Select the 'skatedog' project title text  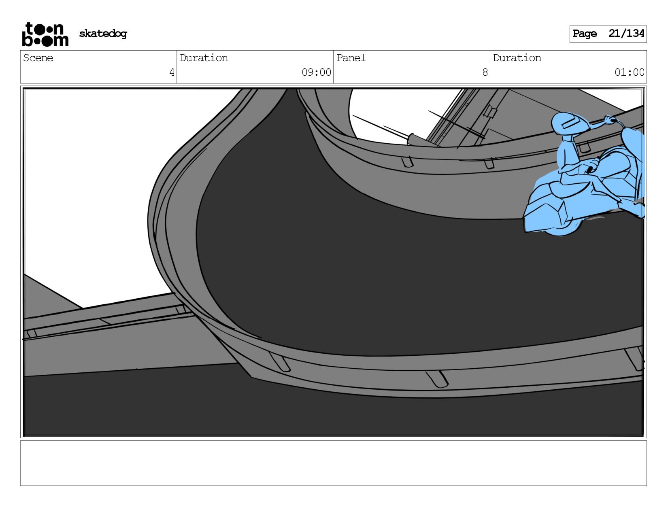point(103,34)
